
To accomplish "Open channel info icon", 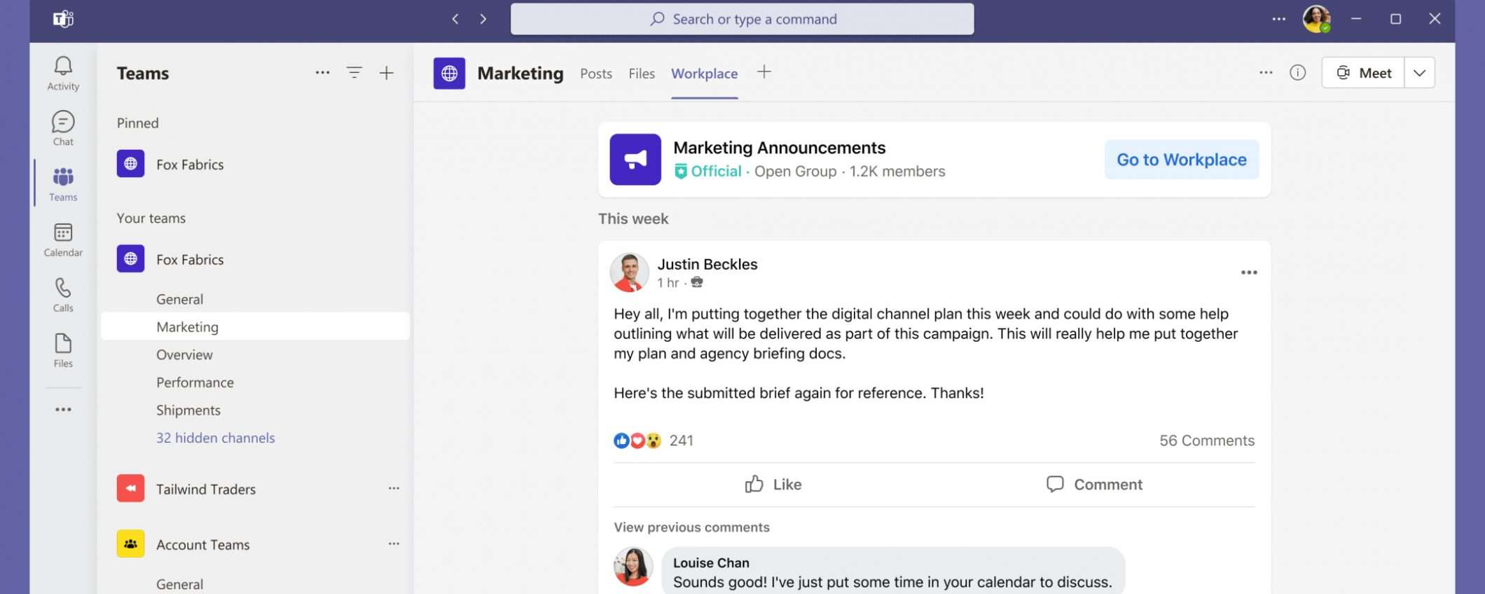I will (1298, 73).
